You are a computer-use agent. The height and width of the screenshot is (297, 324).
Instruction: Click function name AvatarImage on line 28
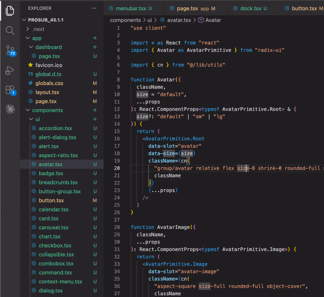[x=173, y=227]
